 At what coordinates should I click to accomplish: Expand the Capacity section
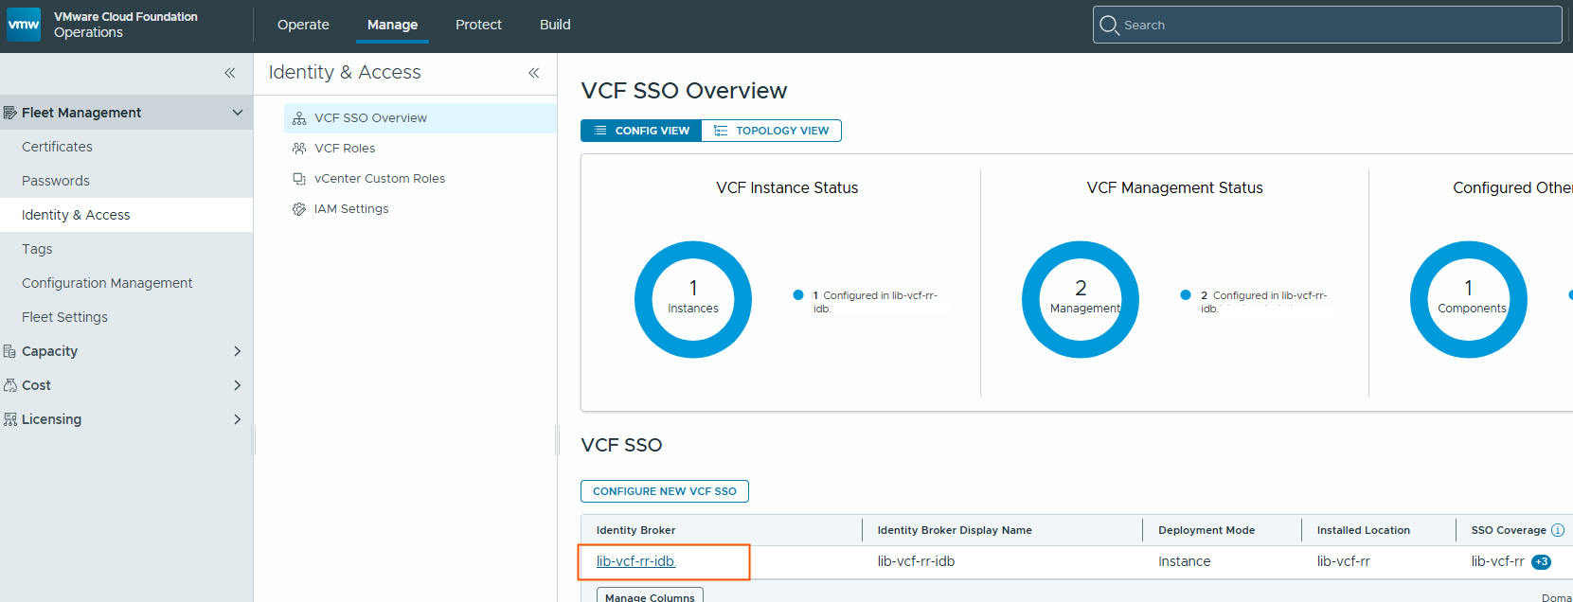[238, 351]
